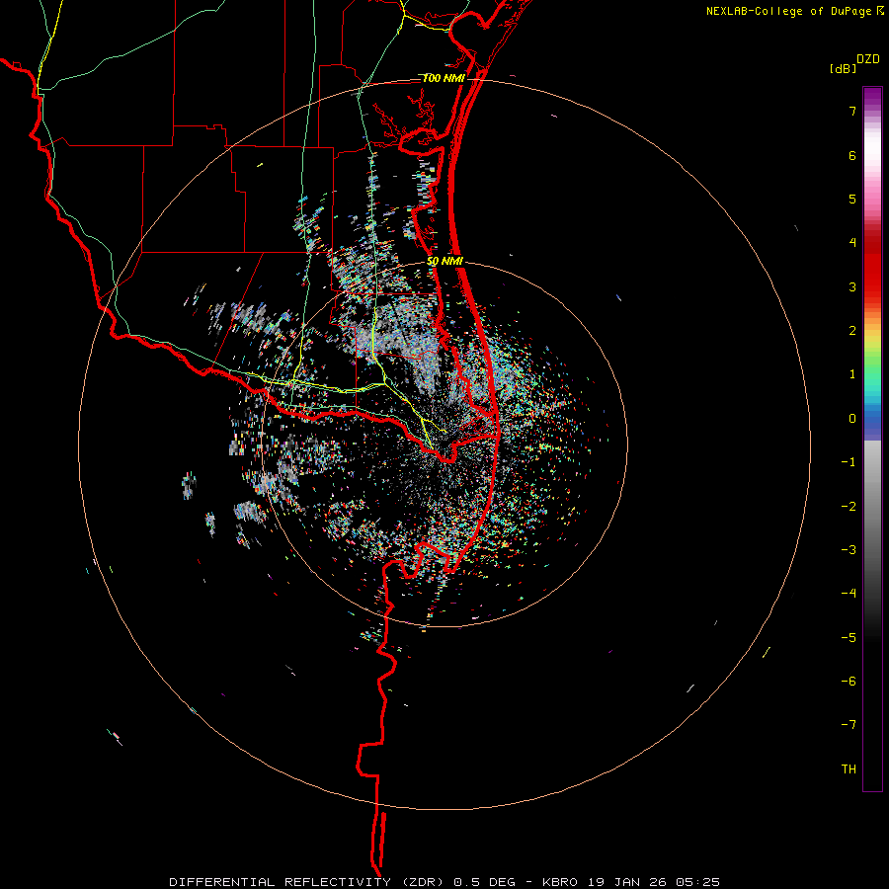Viewport: 889px width, 889px height.
Task: Click the NEXLAB-College of DuPage watermark text
Action: [790, 11]
